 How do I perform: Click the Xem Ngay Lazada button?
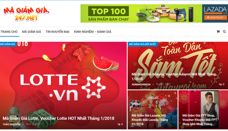click(215, 17)
